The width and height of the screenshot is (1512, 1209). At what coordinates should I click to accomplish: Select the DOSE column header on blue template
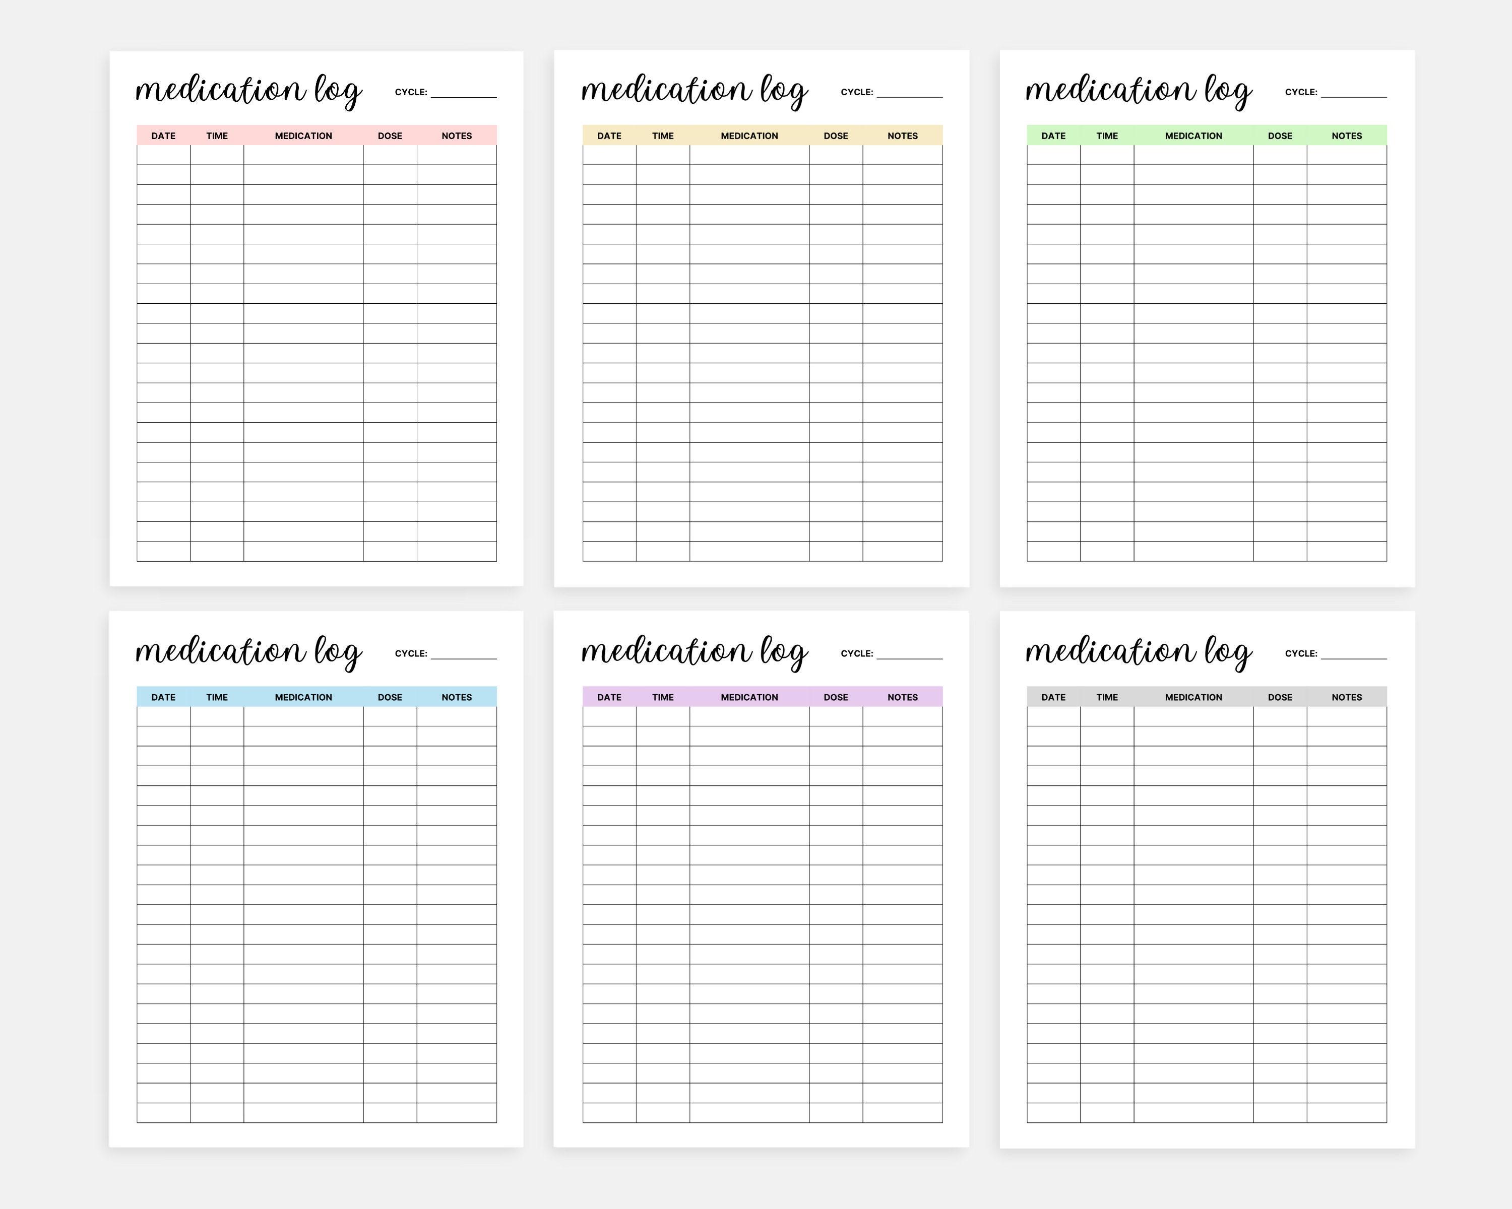(390, 697)
